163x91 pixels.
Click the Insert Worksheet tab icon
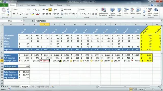point(53,87)
